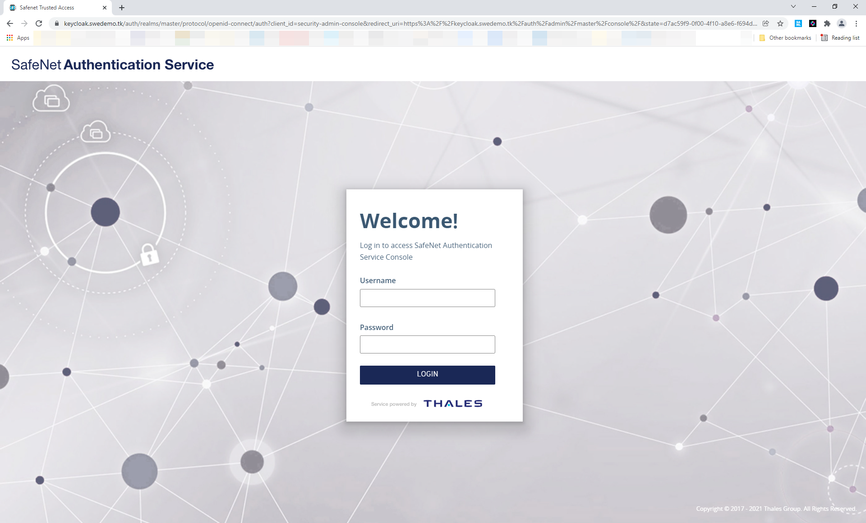Click the dark colorful extension icon
The width and height of the screenshot is (866, 523).
click(813, 23)
